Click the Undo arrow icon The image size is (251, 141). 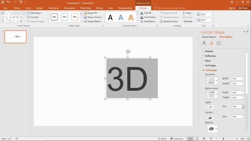(x=8, y=2)
